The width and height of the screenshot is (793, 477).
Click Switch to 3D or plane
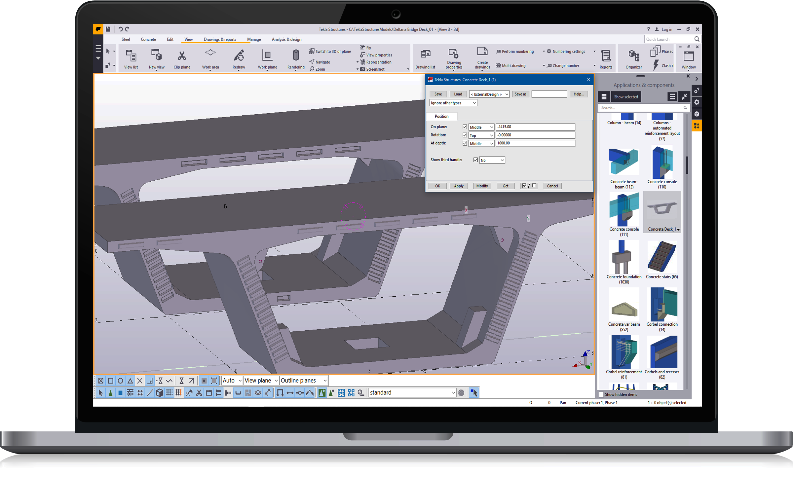(330, 52)
